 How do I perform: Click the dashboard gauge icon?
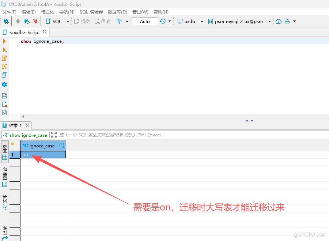click(x=279, y=21)
